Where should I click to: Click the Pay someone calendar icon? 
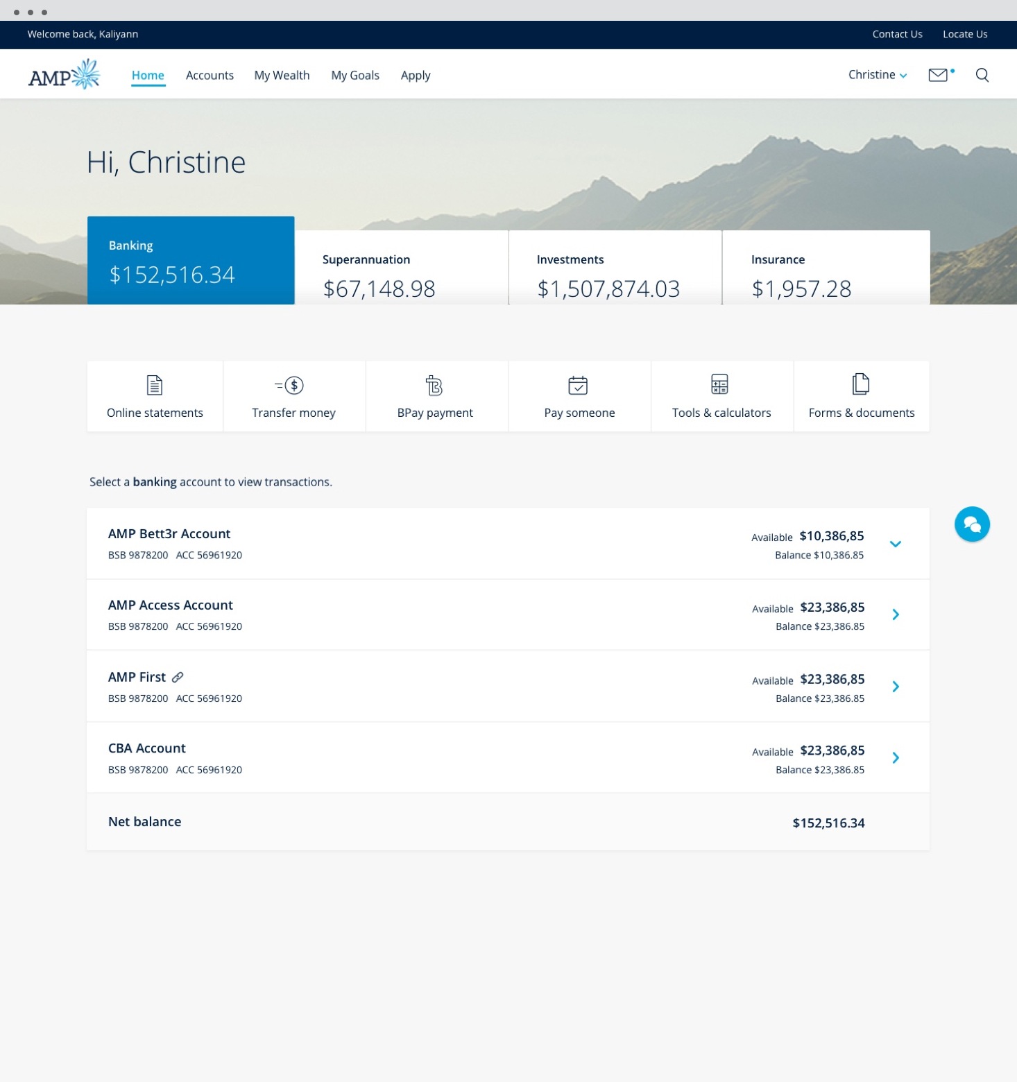coord(578,385)
